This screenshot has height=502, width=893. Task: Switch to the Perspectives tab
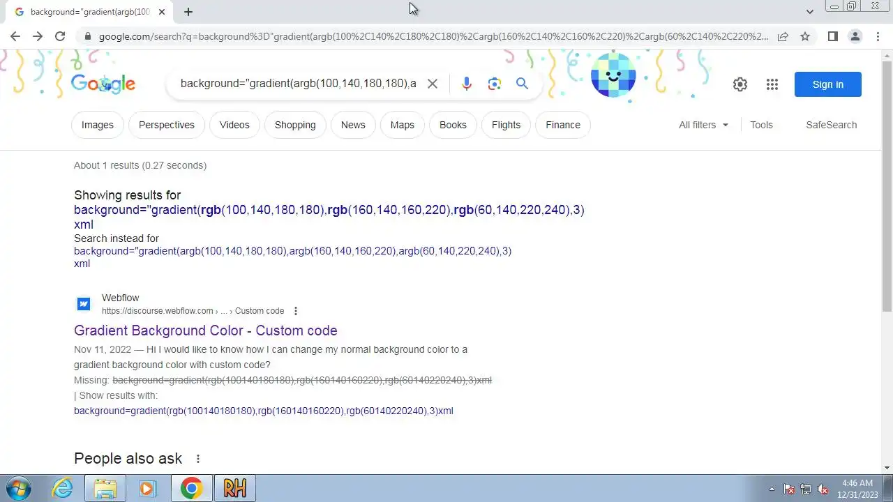coord(167,125)
